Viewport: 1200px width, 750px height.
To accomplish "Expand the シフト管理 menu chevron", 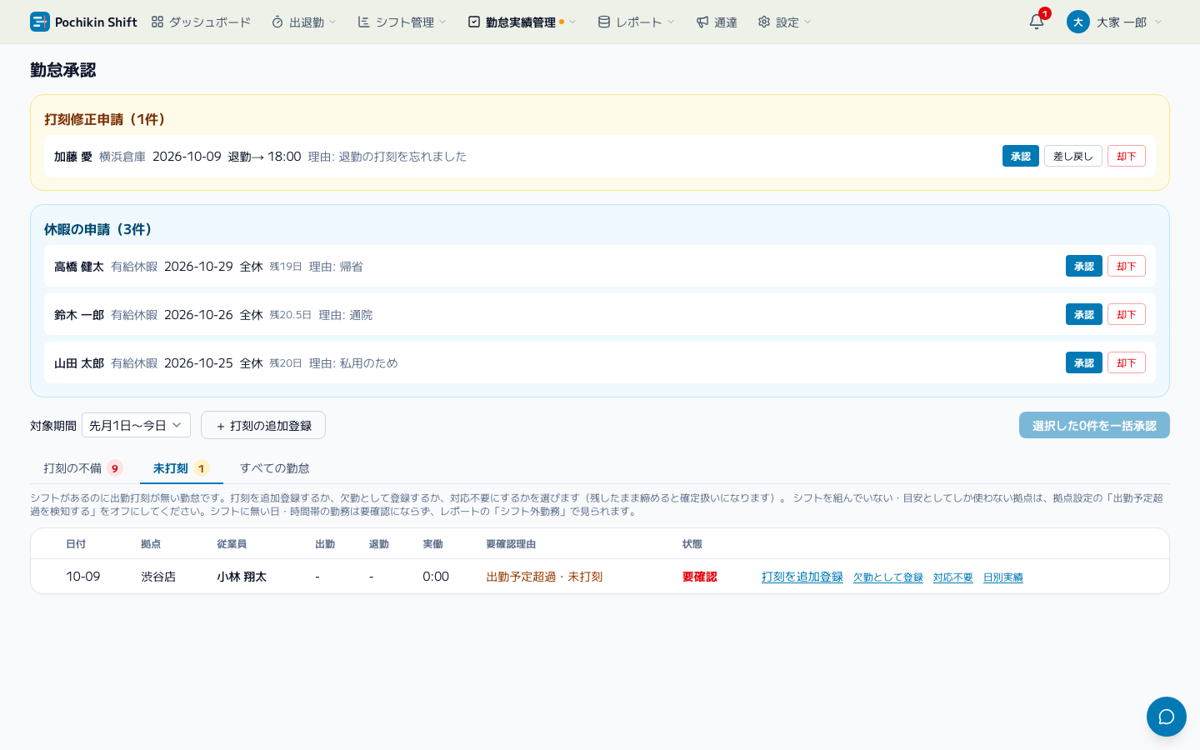I will (x=442, y=22).
